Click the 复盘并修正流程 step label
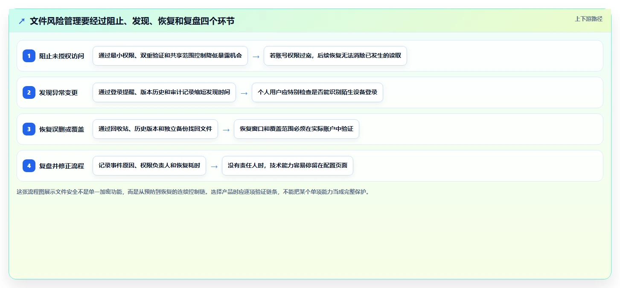Viewport: 620px width, 288px height. pyautogui.click(x=62, y=166)
